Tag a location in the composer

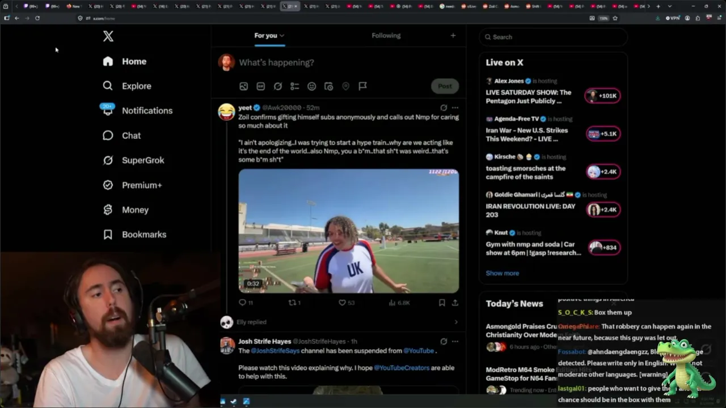(345, 86)
